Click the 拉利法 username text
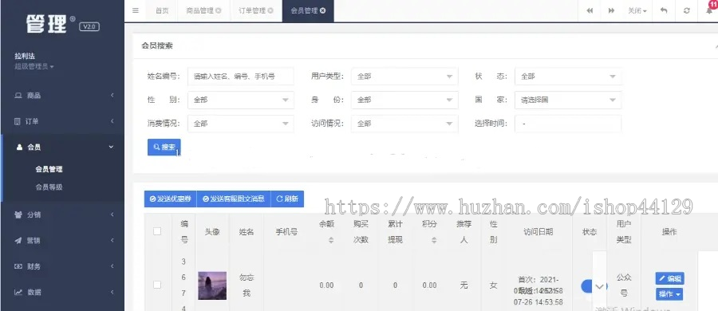 25,57
